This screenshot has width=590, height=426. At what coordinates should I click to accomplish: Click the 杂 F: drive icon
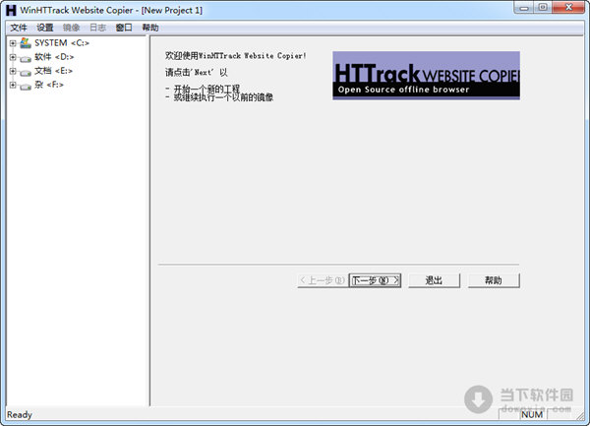(x=26, y=87)
